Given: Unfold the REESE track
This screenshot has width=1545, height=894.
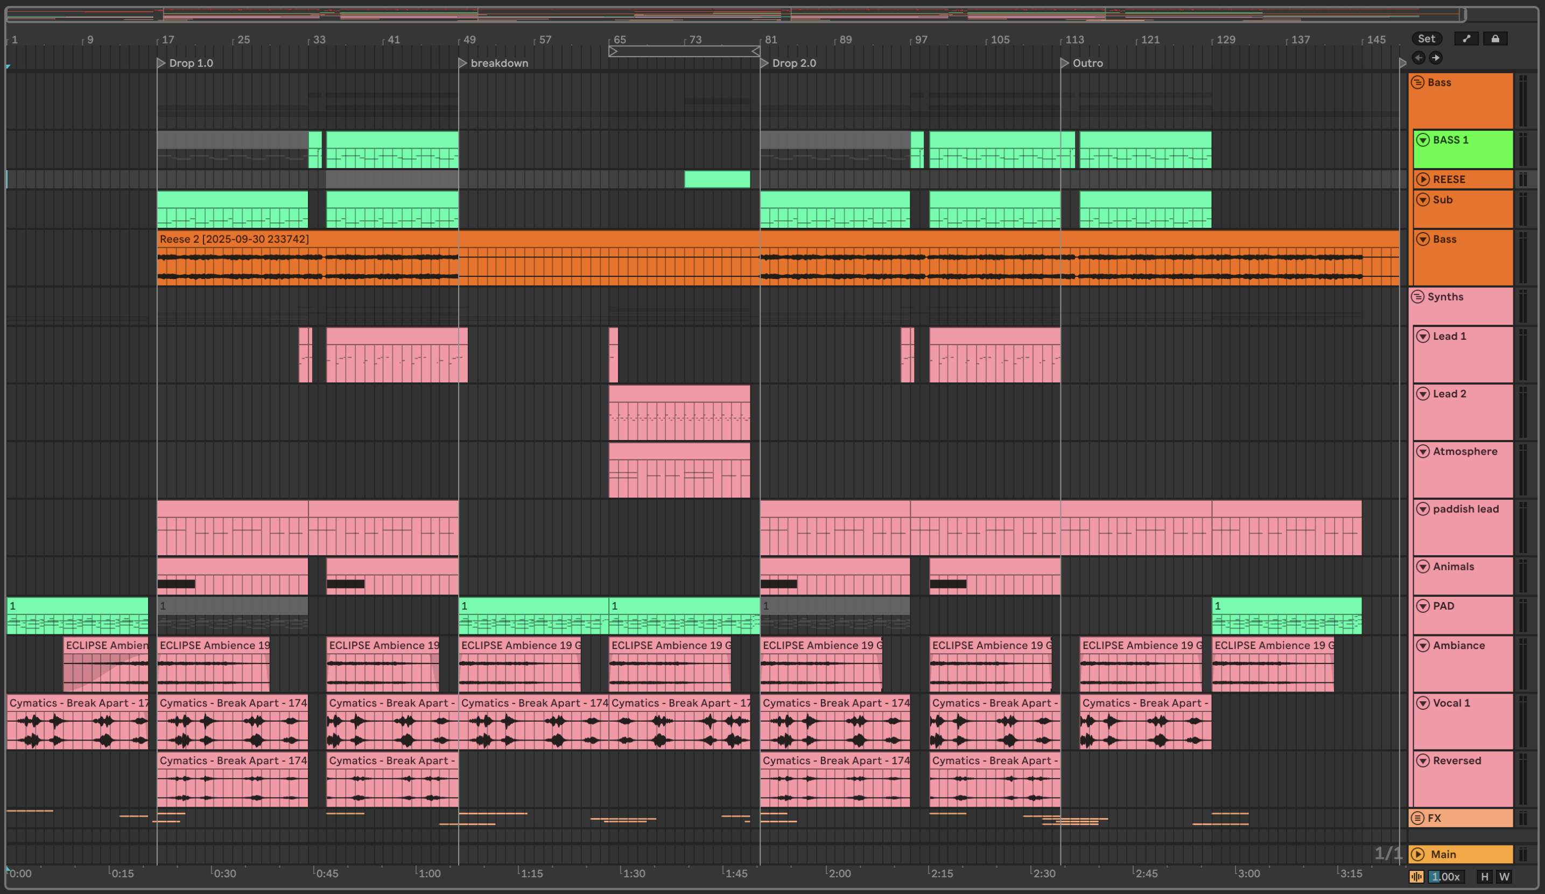Looking at the screenshot, I should tap(1423, 180).
